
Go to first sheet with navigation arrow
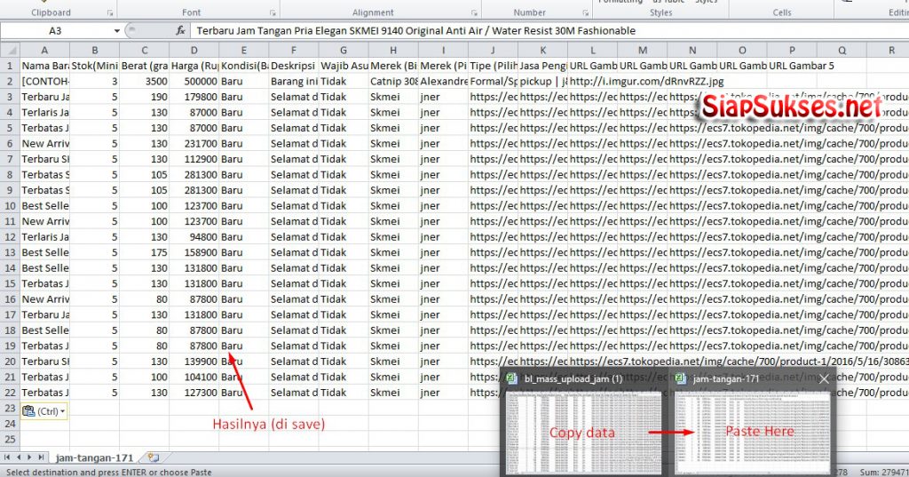[x=7, y=457]
